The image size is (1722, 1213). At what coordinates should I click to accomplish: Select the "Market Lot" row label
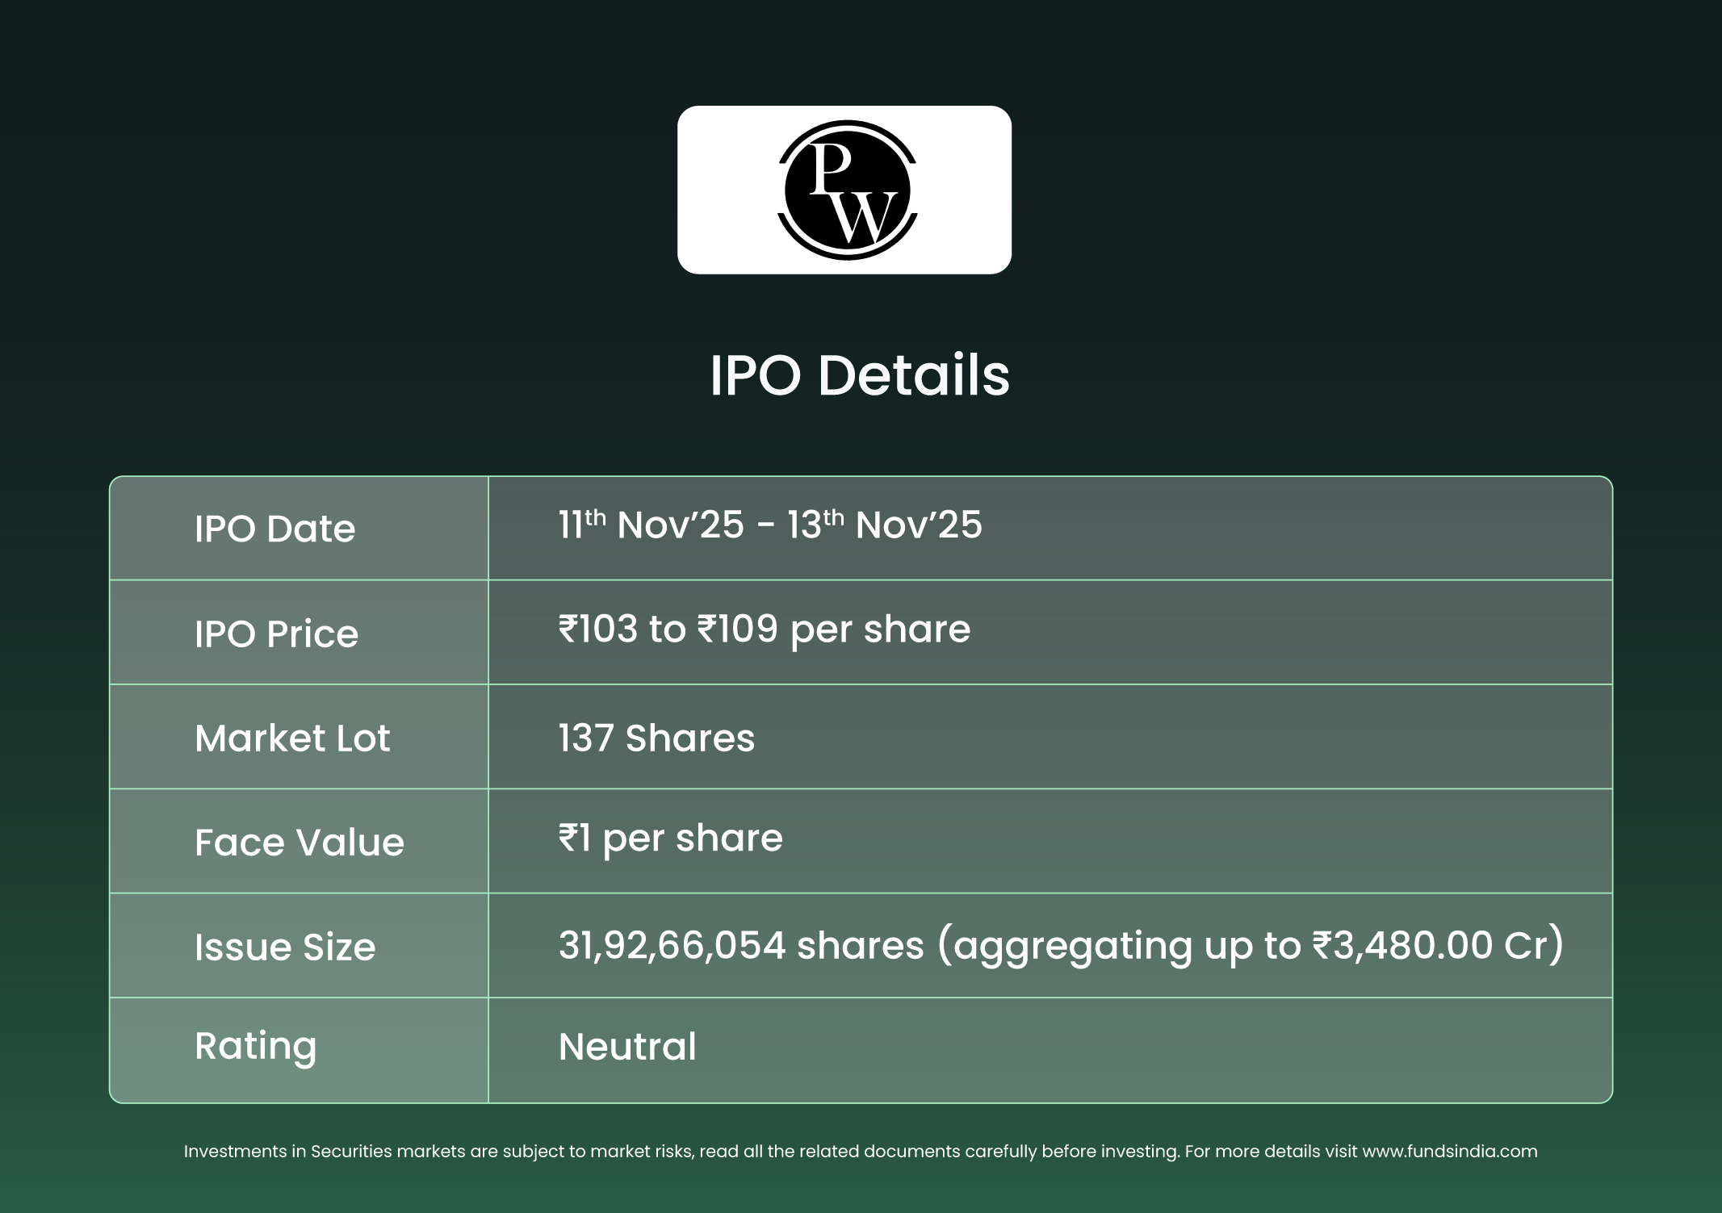[292, 738]
